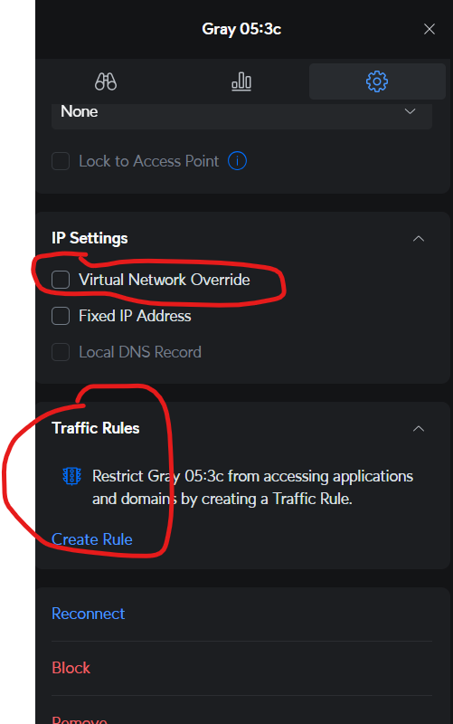Switch to the bar chart statistics tab
Image resolution: width=453 pixels, height=724 pixels.
(x=241, y=81)
